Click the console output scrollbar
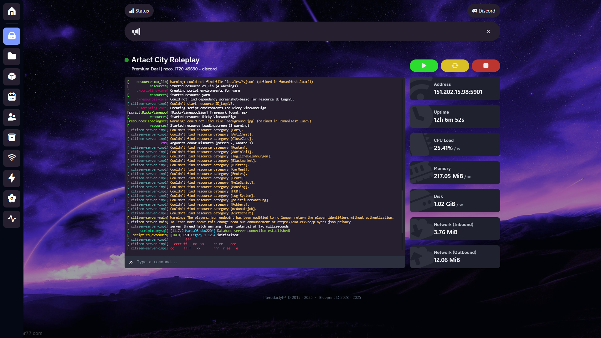Viewport: 601px width, 338px height. point(402,212)
